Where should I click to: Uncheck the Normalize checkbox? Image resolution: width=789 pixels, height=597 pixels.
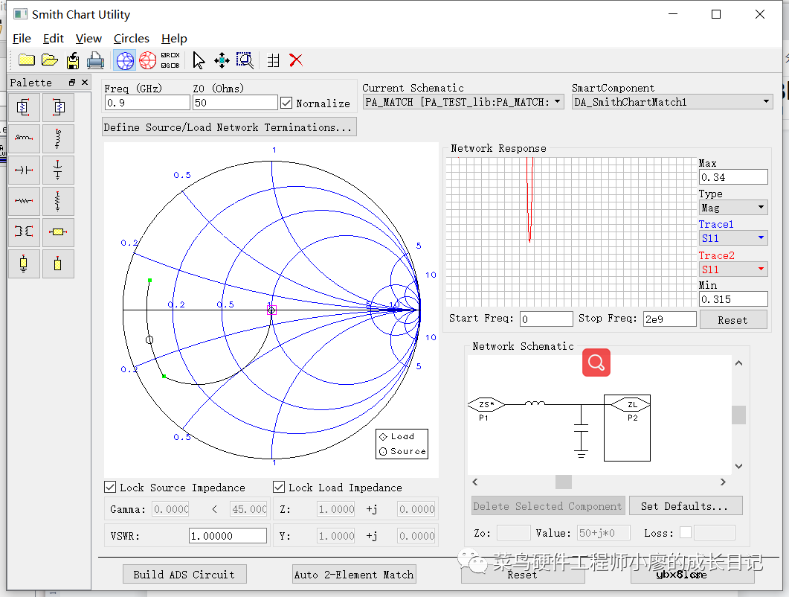coord(286,103)
